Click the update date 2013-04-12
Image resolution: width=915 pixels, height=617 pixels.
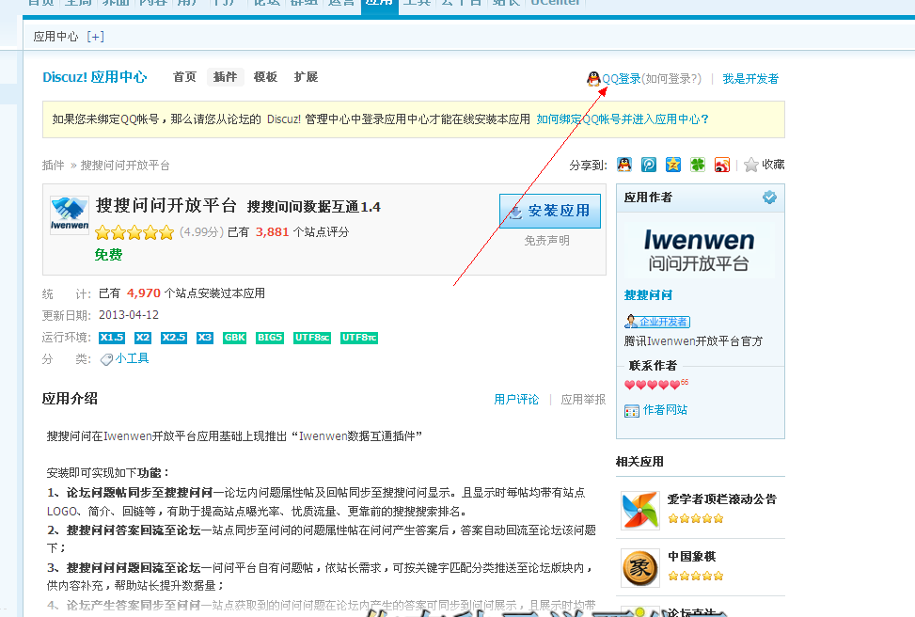[129, 315]
